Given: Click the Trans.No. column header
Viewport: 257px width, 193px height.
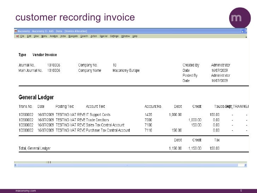Looking at the screenshot, I should point(25,106).
